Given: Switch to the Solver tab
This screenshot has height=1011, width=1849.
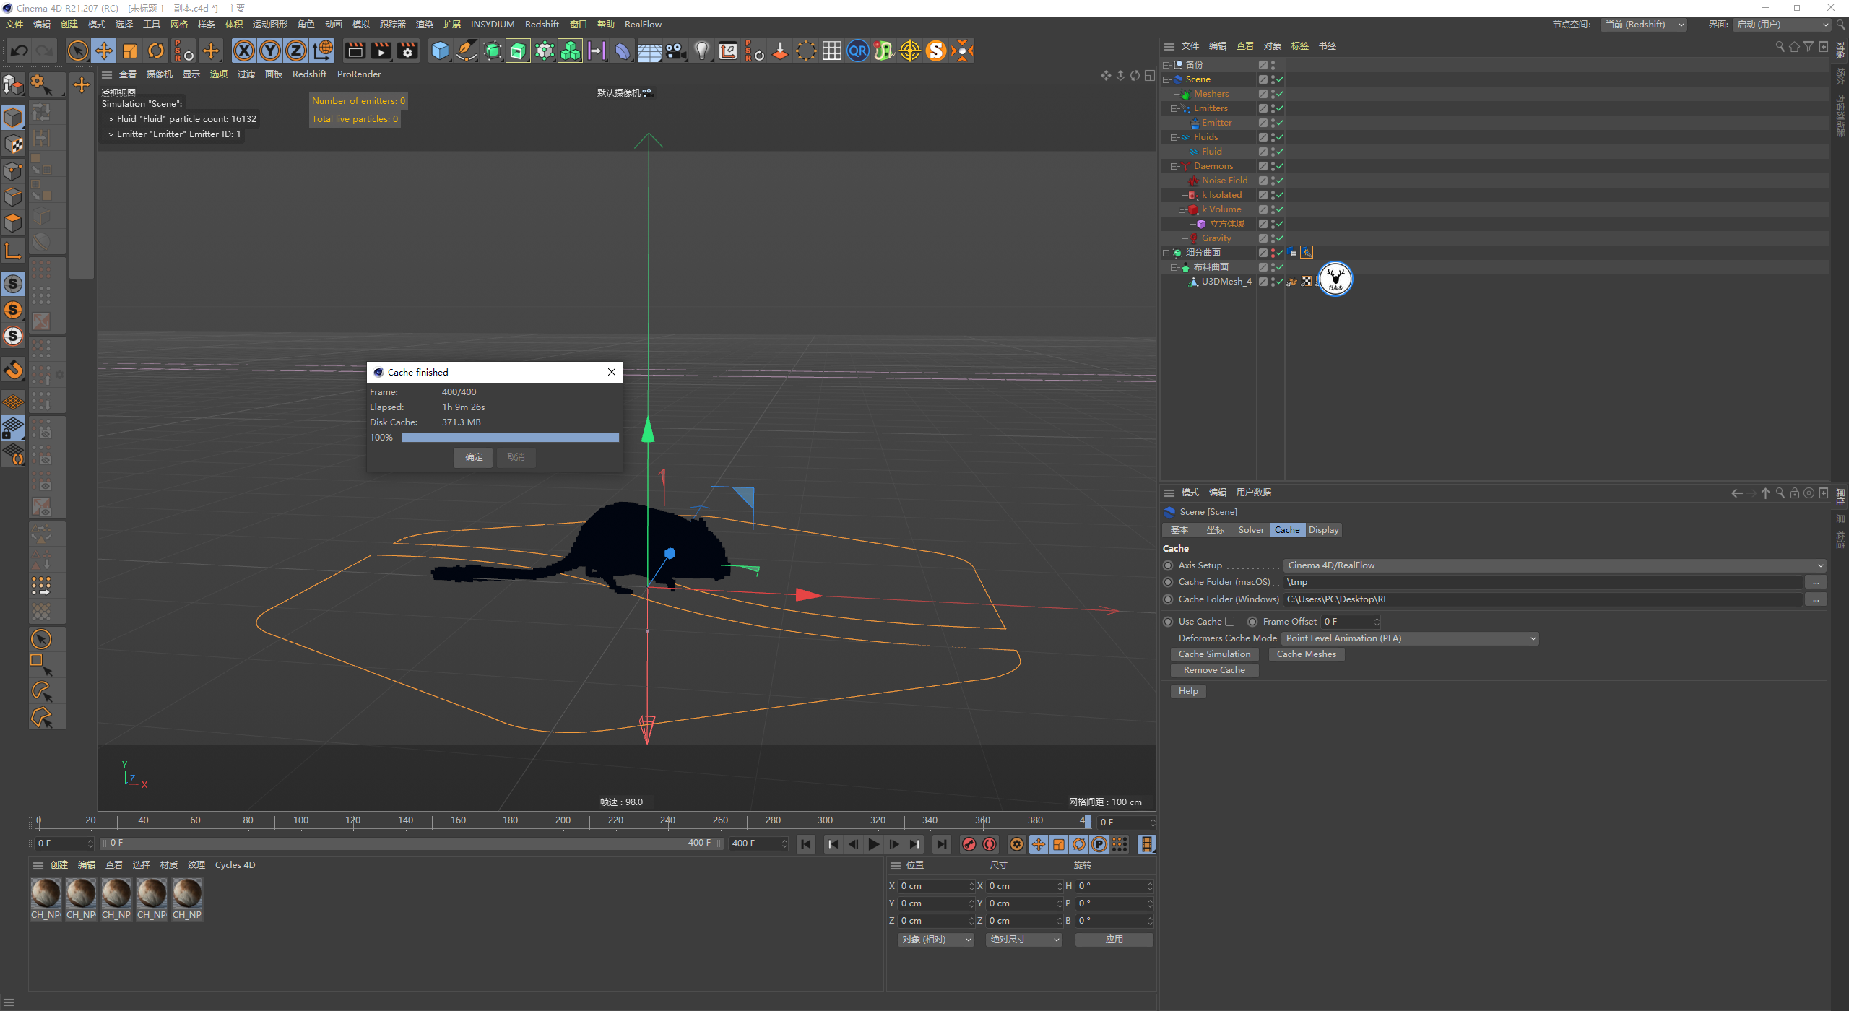Looking at the screenshot, I should pos(1250,530).
